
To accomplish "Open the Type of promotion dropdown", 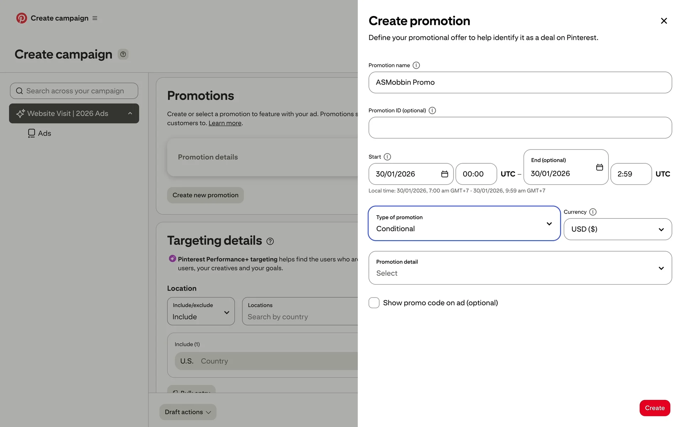I will (464, 223).
